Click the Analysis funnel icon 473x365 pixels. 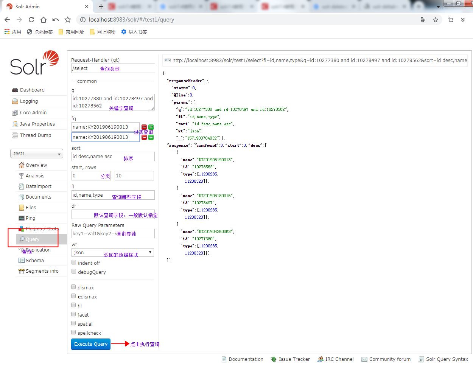pos(22,176)
